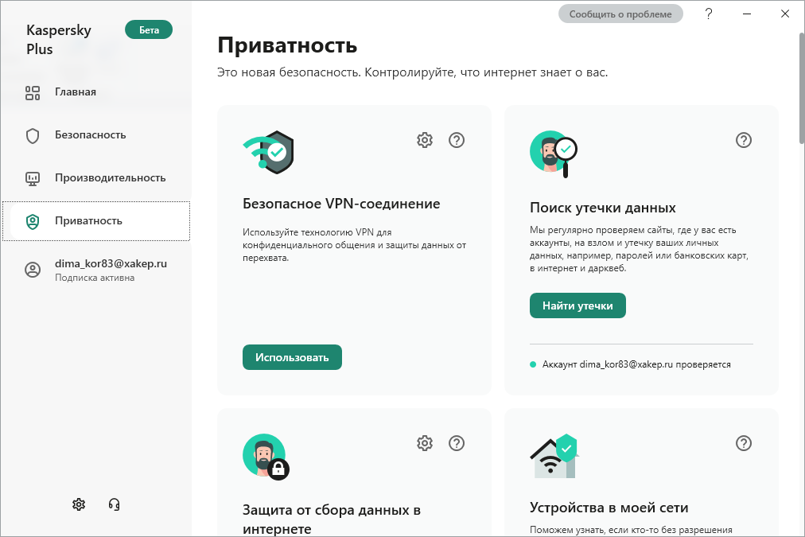Click help icon on network devices card
The width and height of the screenshot is (805, 537).
click(744, 443)
